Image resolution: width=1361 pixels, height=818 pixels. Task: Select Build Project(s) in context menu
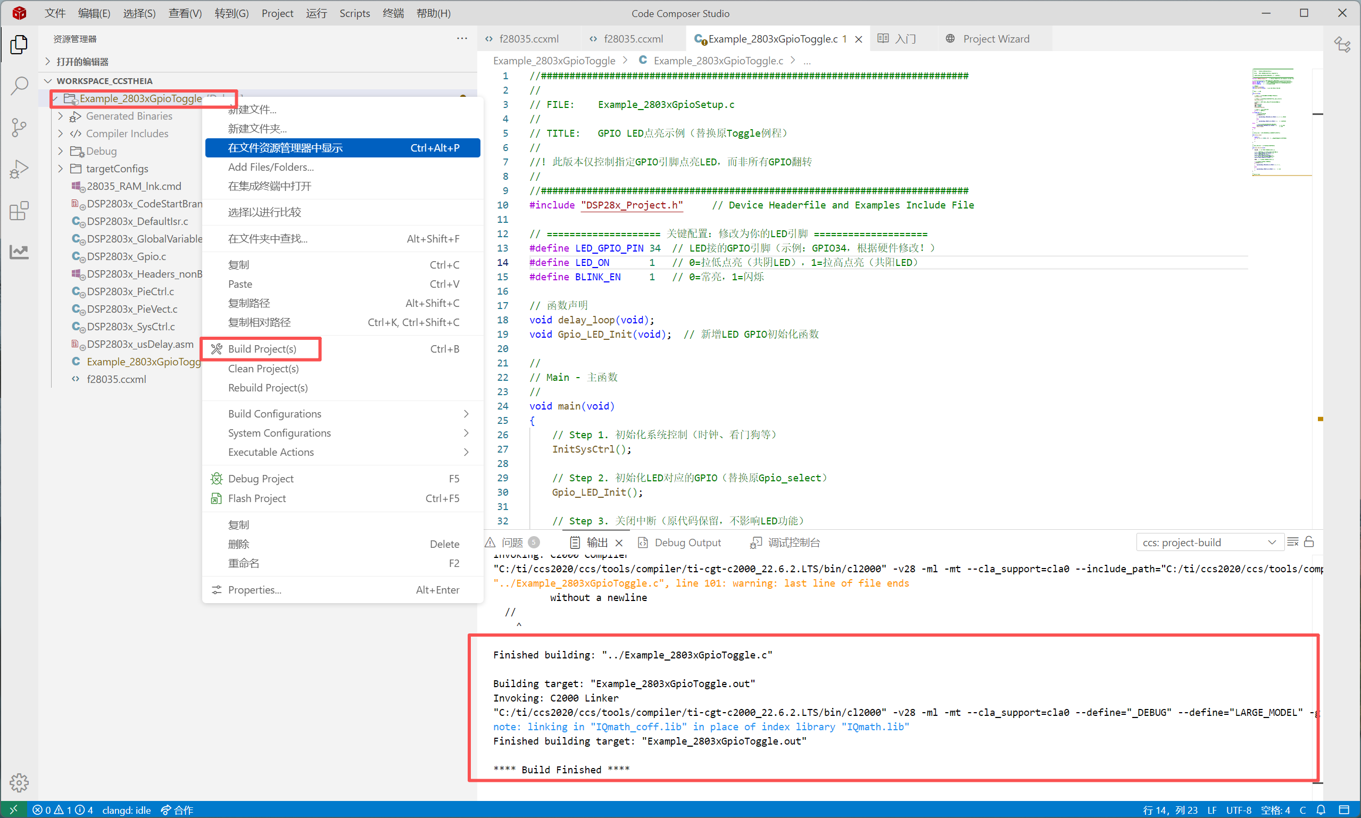coord(262,349)
